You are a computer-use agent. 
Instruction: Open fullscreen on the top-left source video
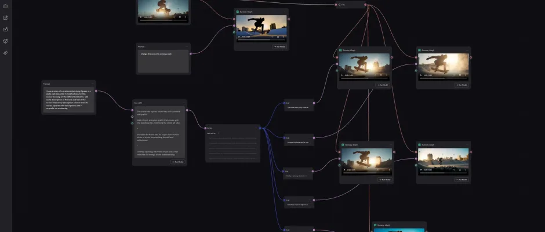pos(180,17)
